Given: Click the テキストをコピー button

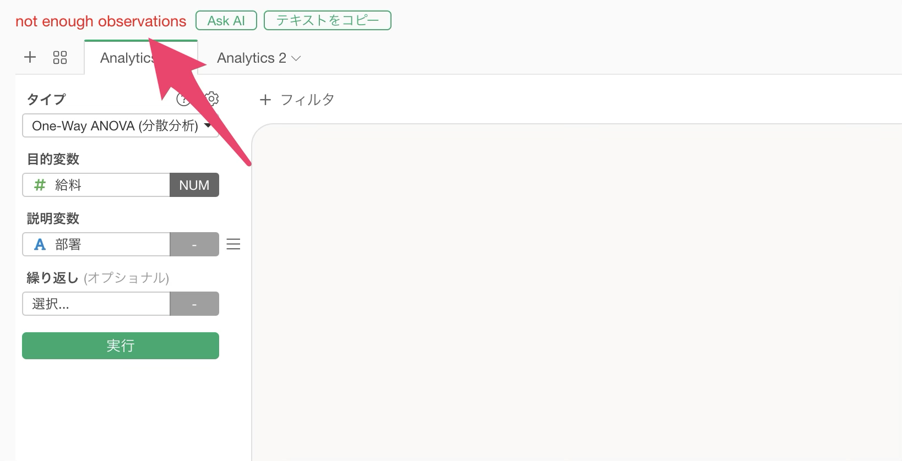Looking at the screenshot, I should pyautogui.click(x=327, y=21).
